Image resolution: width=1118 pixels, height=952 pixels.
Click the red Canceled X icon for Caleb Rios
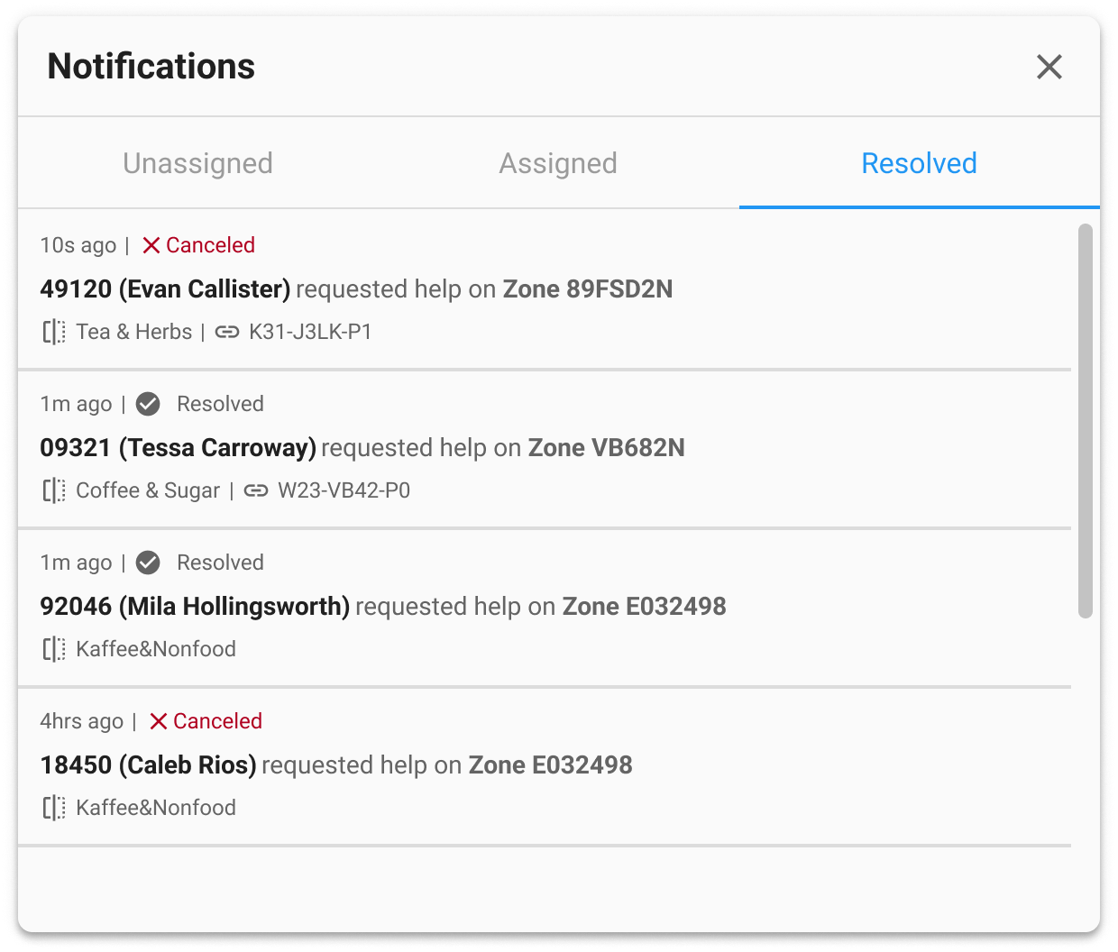tap(159, 721)
